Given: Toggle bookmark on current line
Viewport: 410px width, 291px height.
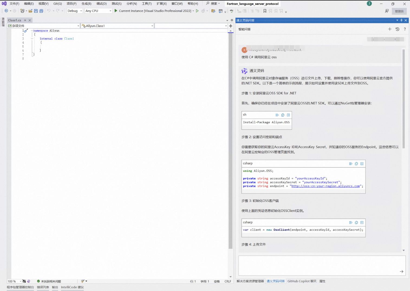Looking at the screenshot, I should pos(265,11).
